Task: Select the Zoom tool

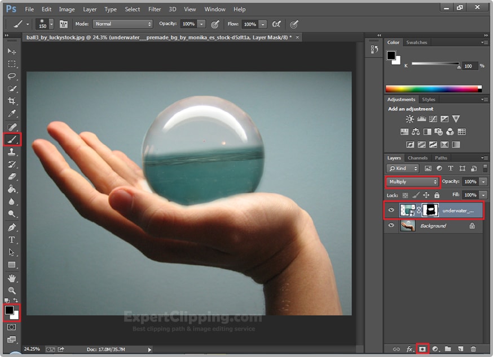Action: click(11, 291)
